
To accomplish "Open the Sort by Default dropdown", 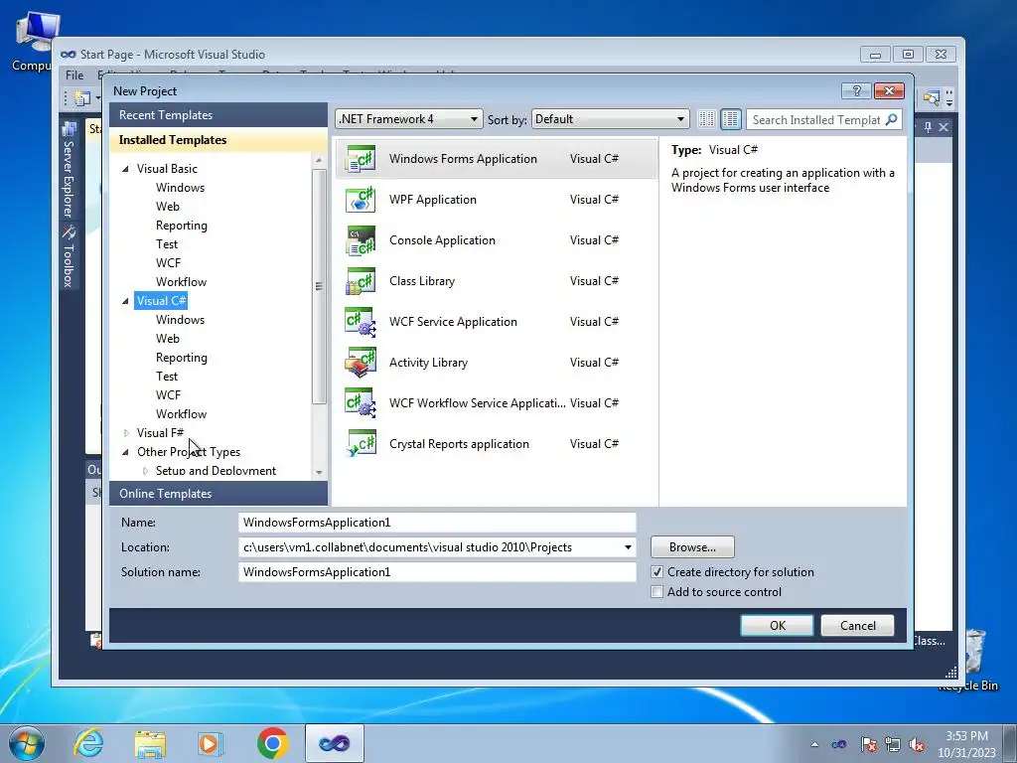I will [x=610, y=119].
